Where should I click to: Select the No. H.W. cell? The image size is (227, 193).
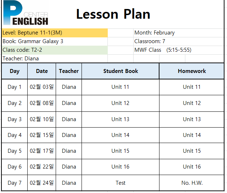192,183
